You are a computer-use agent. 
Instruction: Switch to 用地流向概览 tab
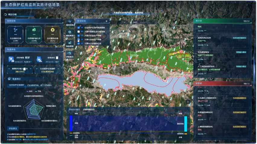tap(75, 109)
